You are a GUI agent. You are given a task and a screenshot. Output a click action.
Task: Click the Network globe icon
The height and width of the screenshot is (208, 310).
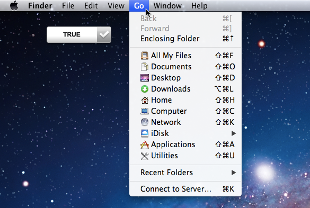click(145, 122)
